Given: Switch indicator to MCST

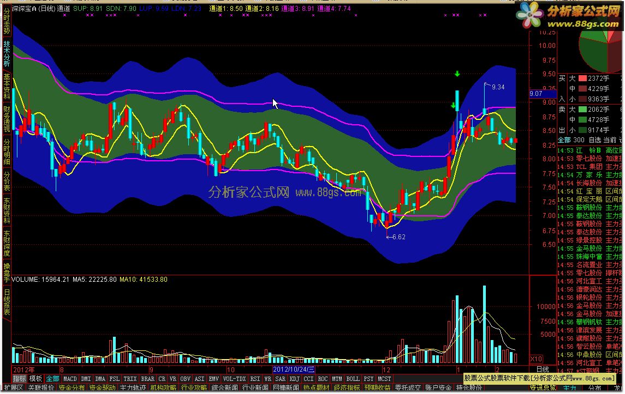Looking at the screenshot, I should pyautogui.click(x=384, y=379).
